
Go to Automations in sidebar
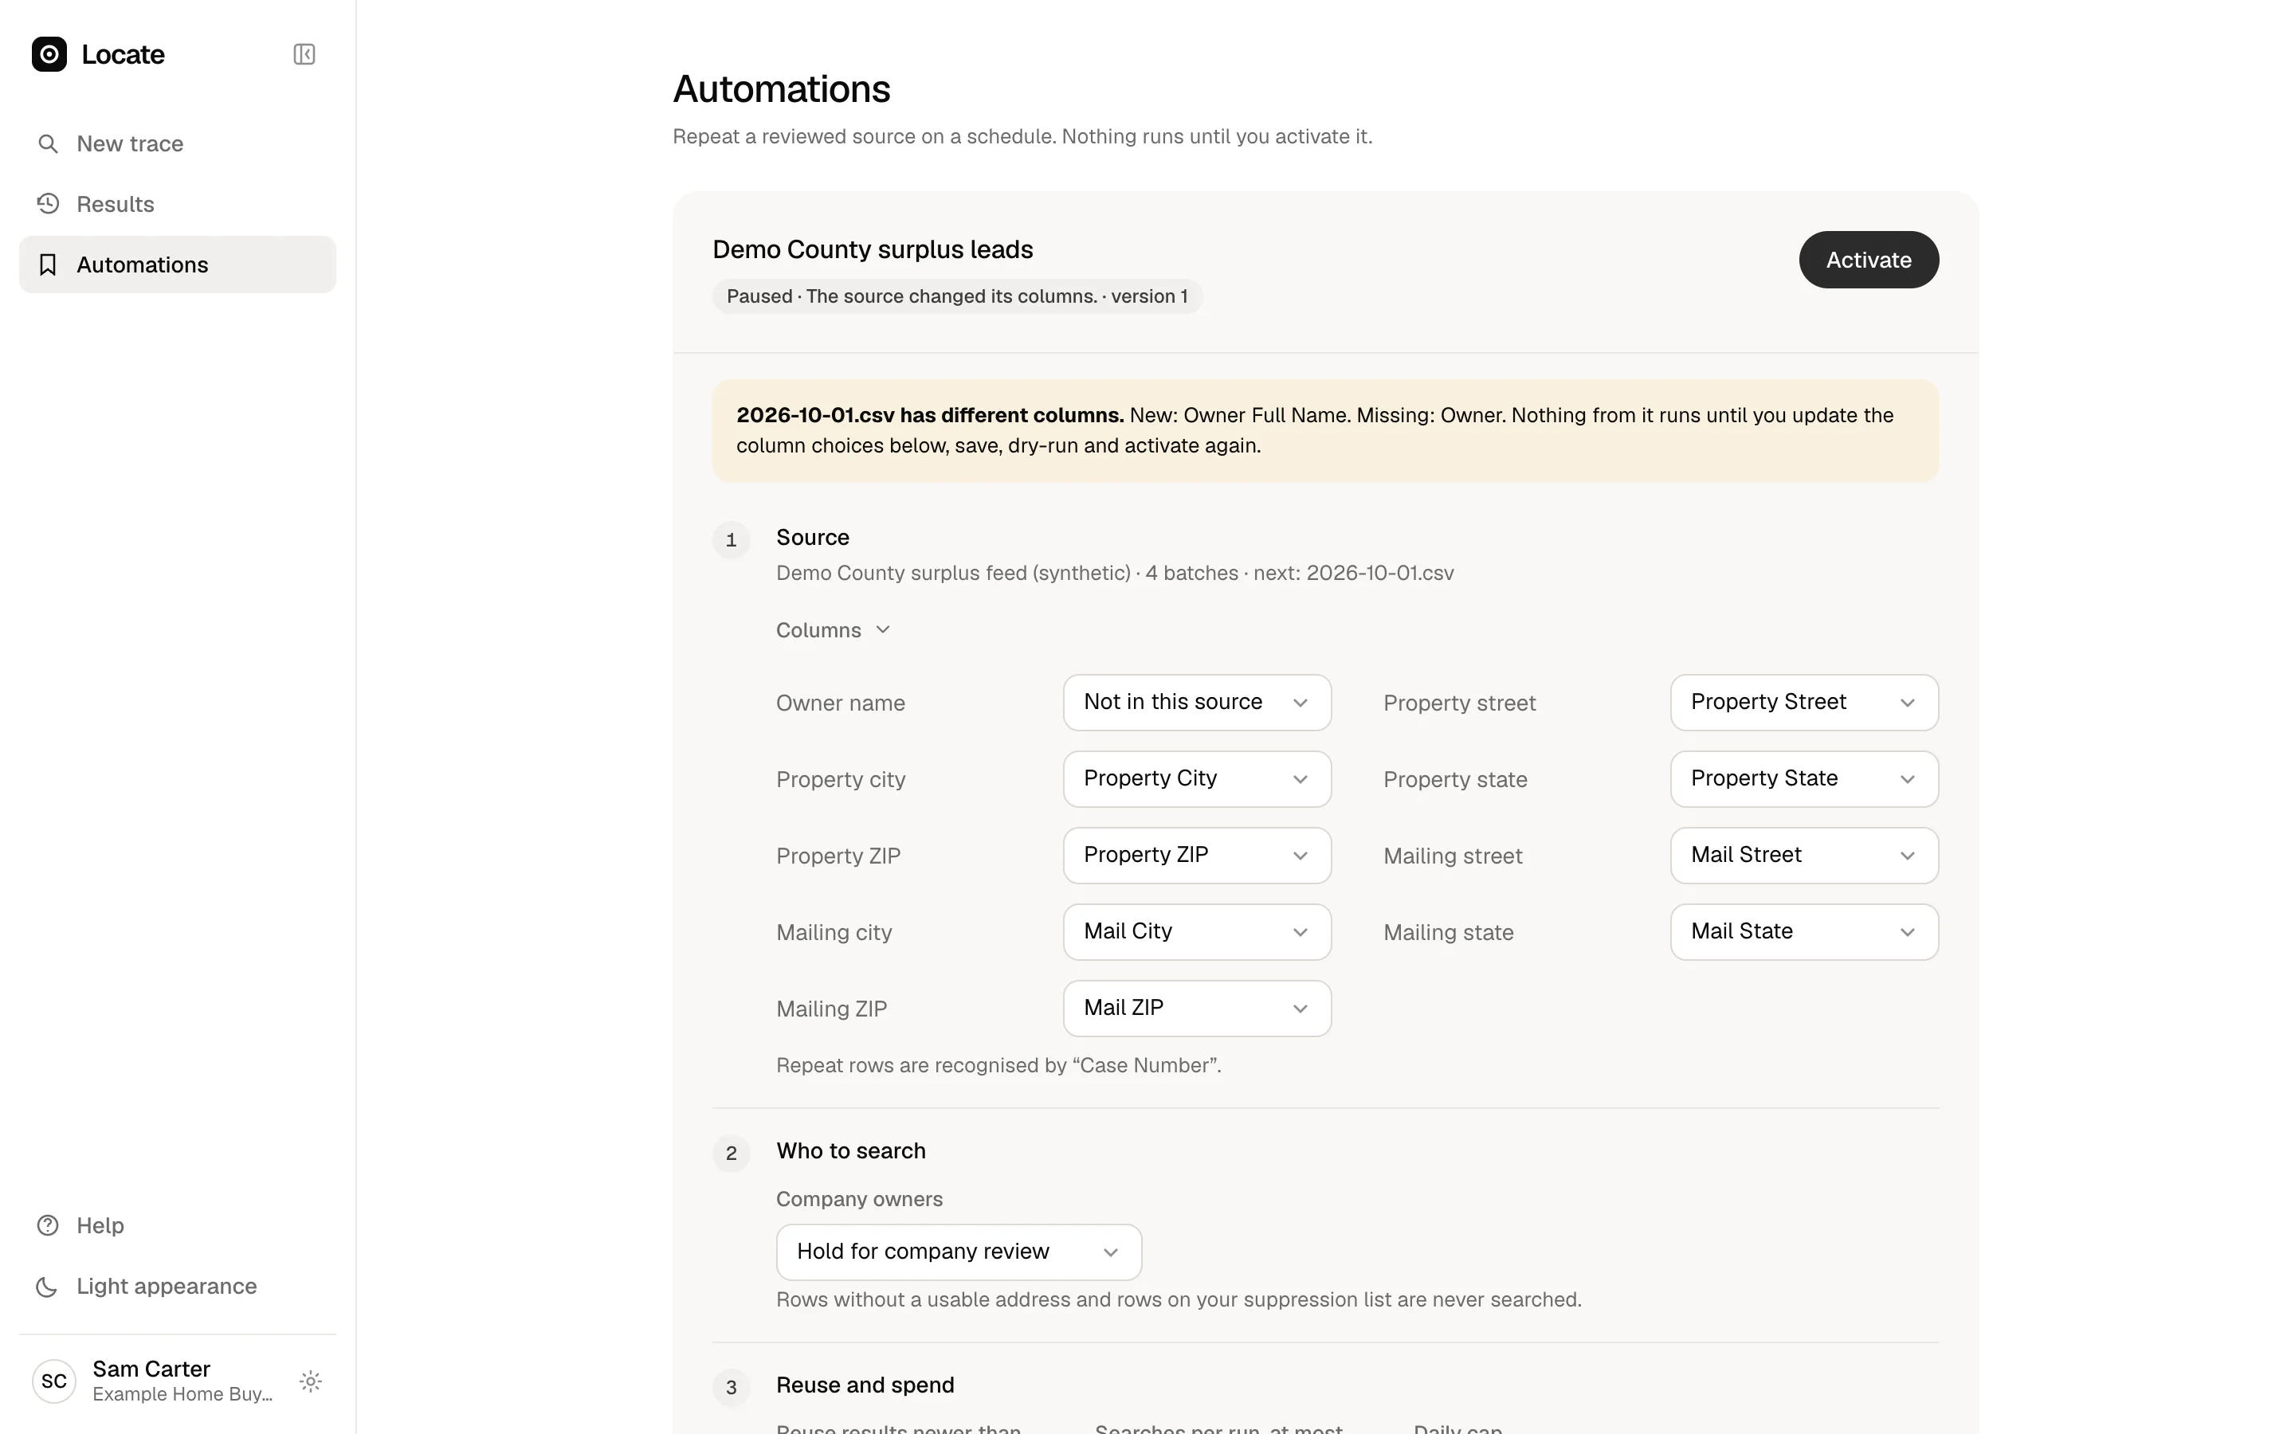coord(178,264)
